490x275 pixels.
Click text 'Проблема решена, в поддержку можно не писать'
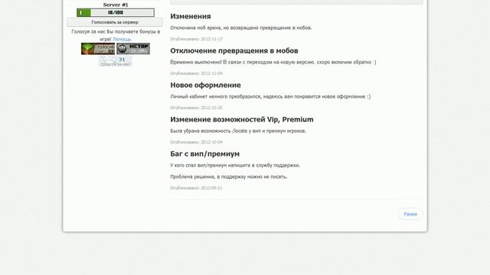coord(229,176)
